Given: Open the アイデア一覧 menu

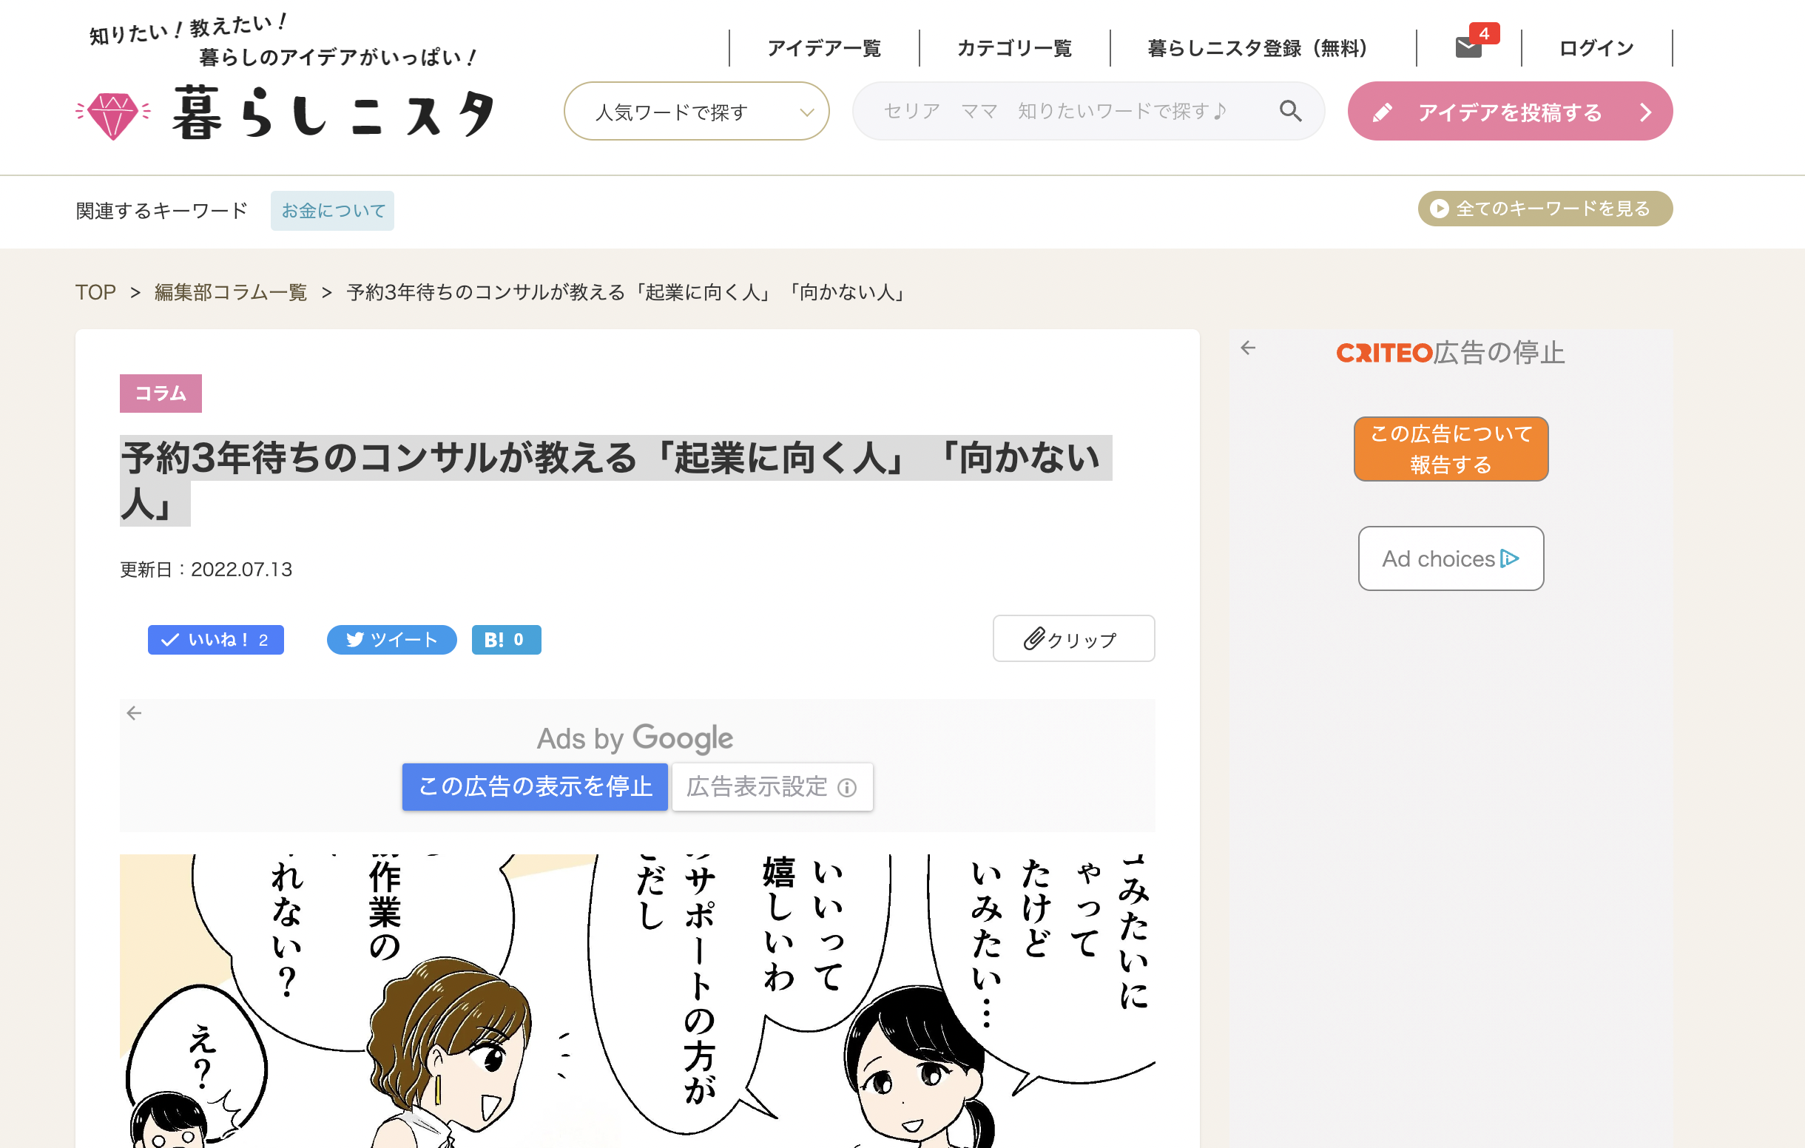Looking at the screenshot, I should (825, 48).
